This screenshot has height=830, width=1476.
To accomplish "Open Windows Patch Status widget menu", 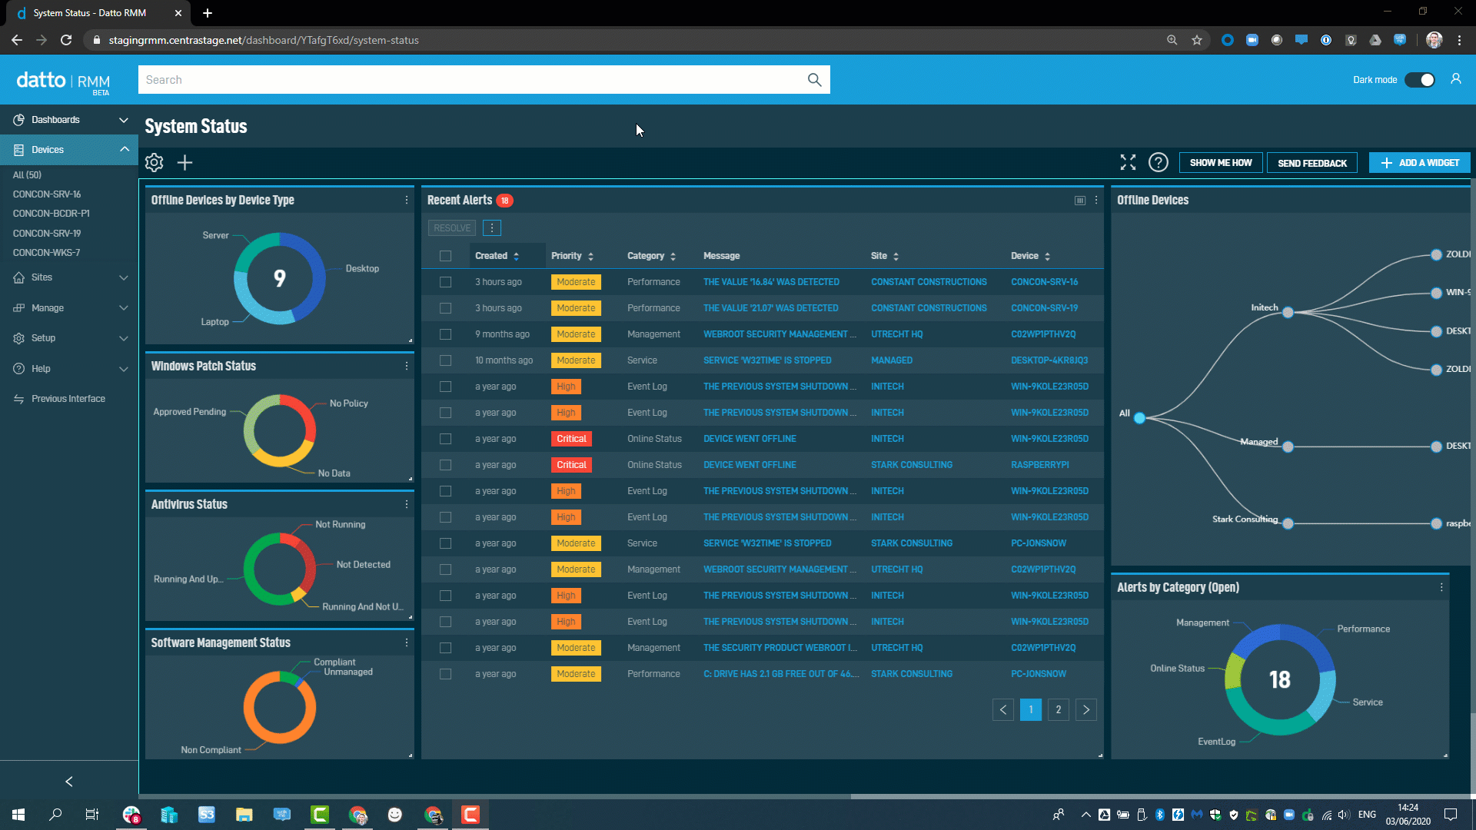I will coord(407,366).
